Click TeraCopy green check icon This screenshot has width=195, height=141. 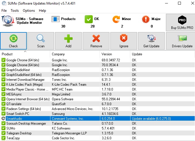pos(3,138)
